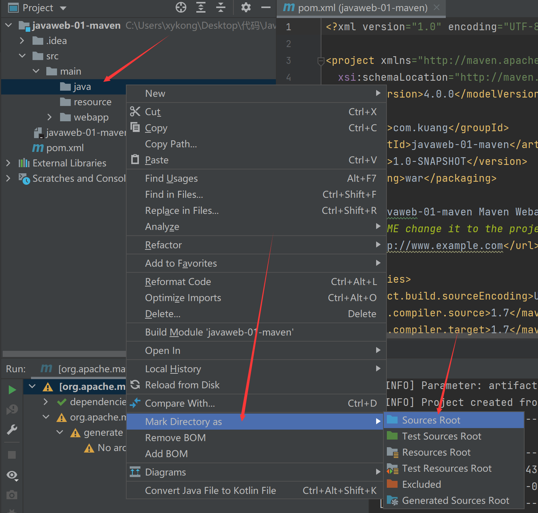The height and width of the screenshot is (513, 538).
Task: Expand the .idea folder chevron
Action: tap(22, 41)
